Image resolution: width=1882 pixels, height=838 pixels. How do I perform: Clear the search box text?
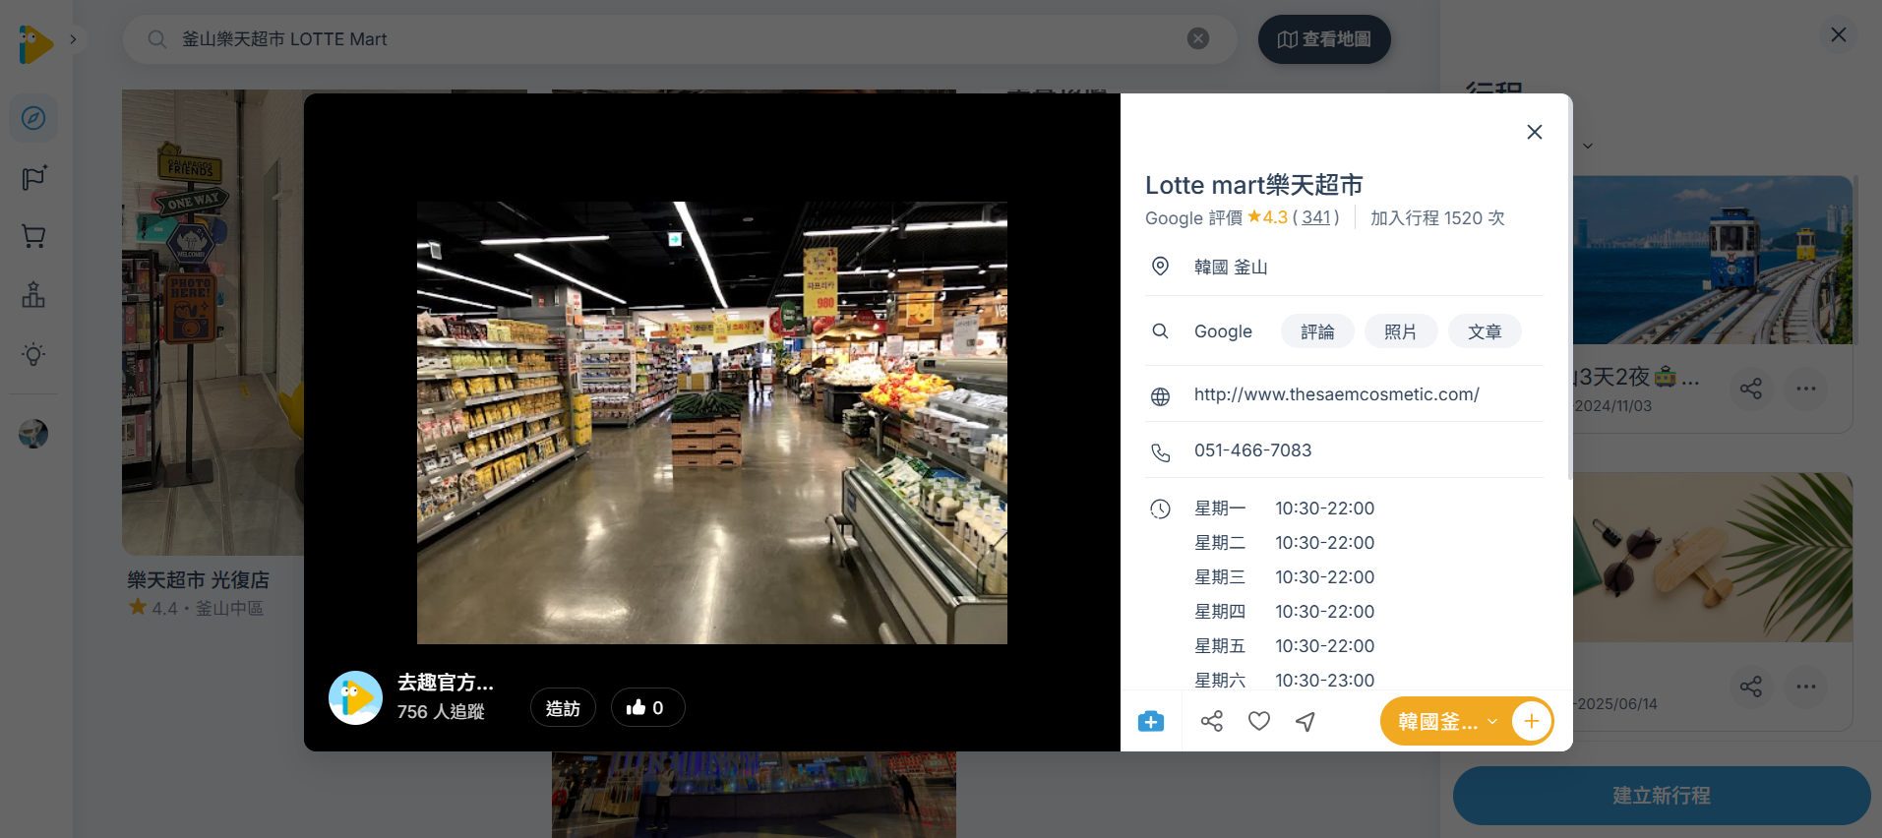click(1197, 38)
